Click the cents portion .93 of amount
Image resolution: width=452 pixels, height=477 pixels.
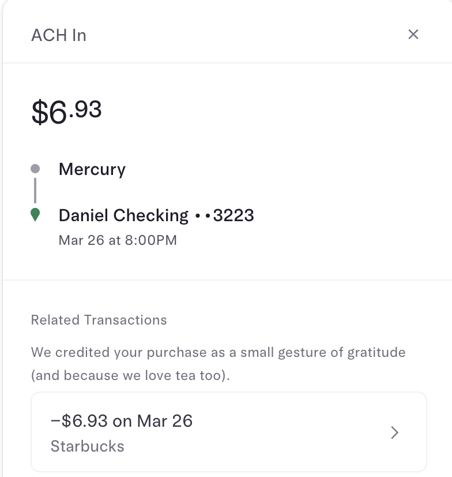[86, 110]
